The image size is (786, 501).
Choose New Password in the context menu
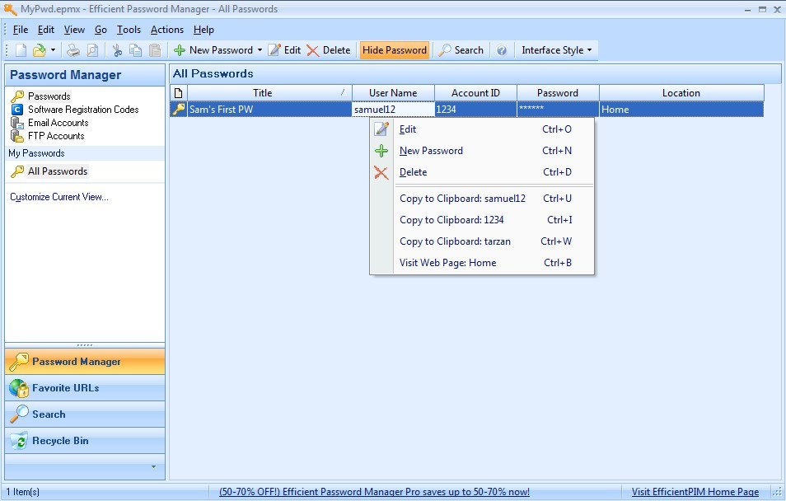(x=482, y=151)
